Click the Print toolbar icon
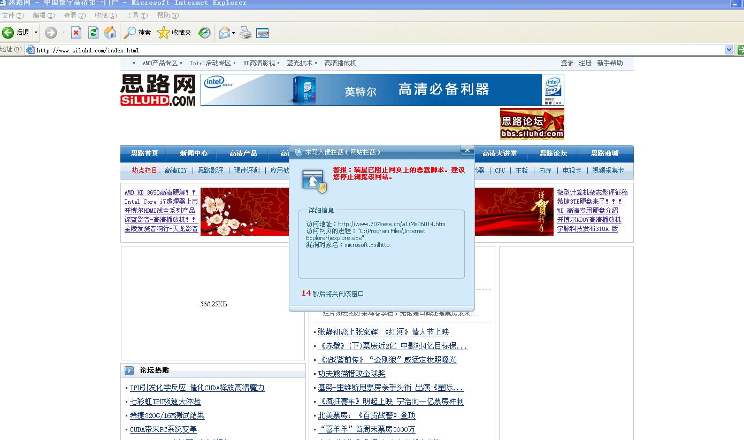Screen dimensions: 744x440 (x=246, y=33)
